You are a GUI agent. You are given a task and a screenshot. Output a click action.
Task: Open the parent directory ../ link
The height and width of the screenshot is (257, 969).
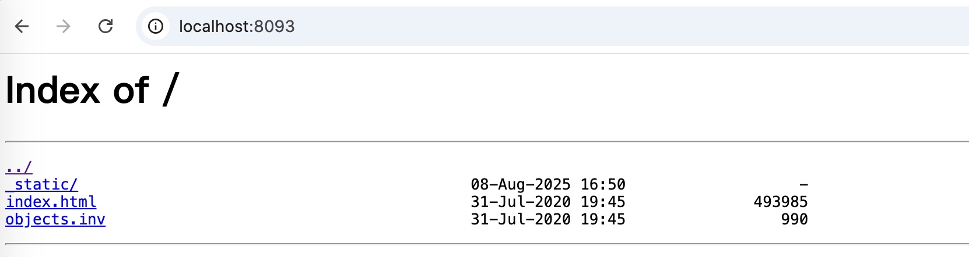coord(19,167)
